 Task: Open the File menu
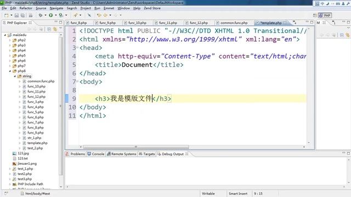pos(4,8)
